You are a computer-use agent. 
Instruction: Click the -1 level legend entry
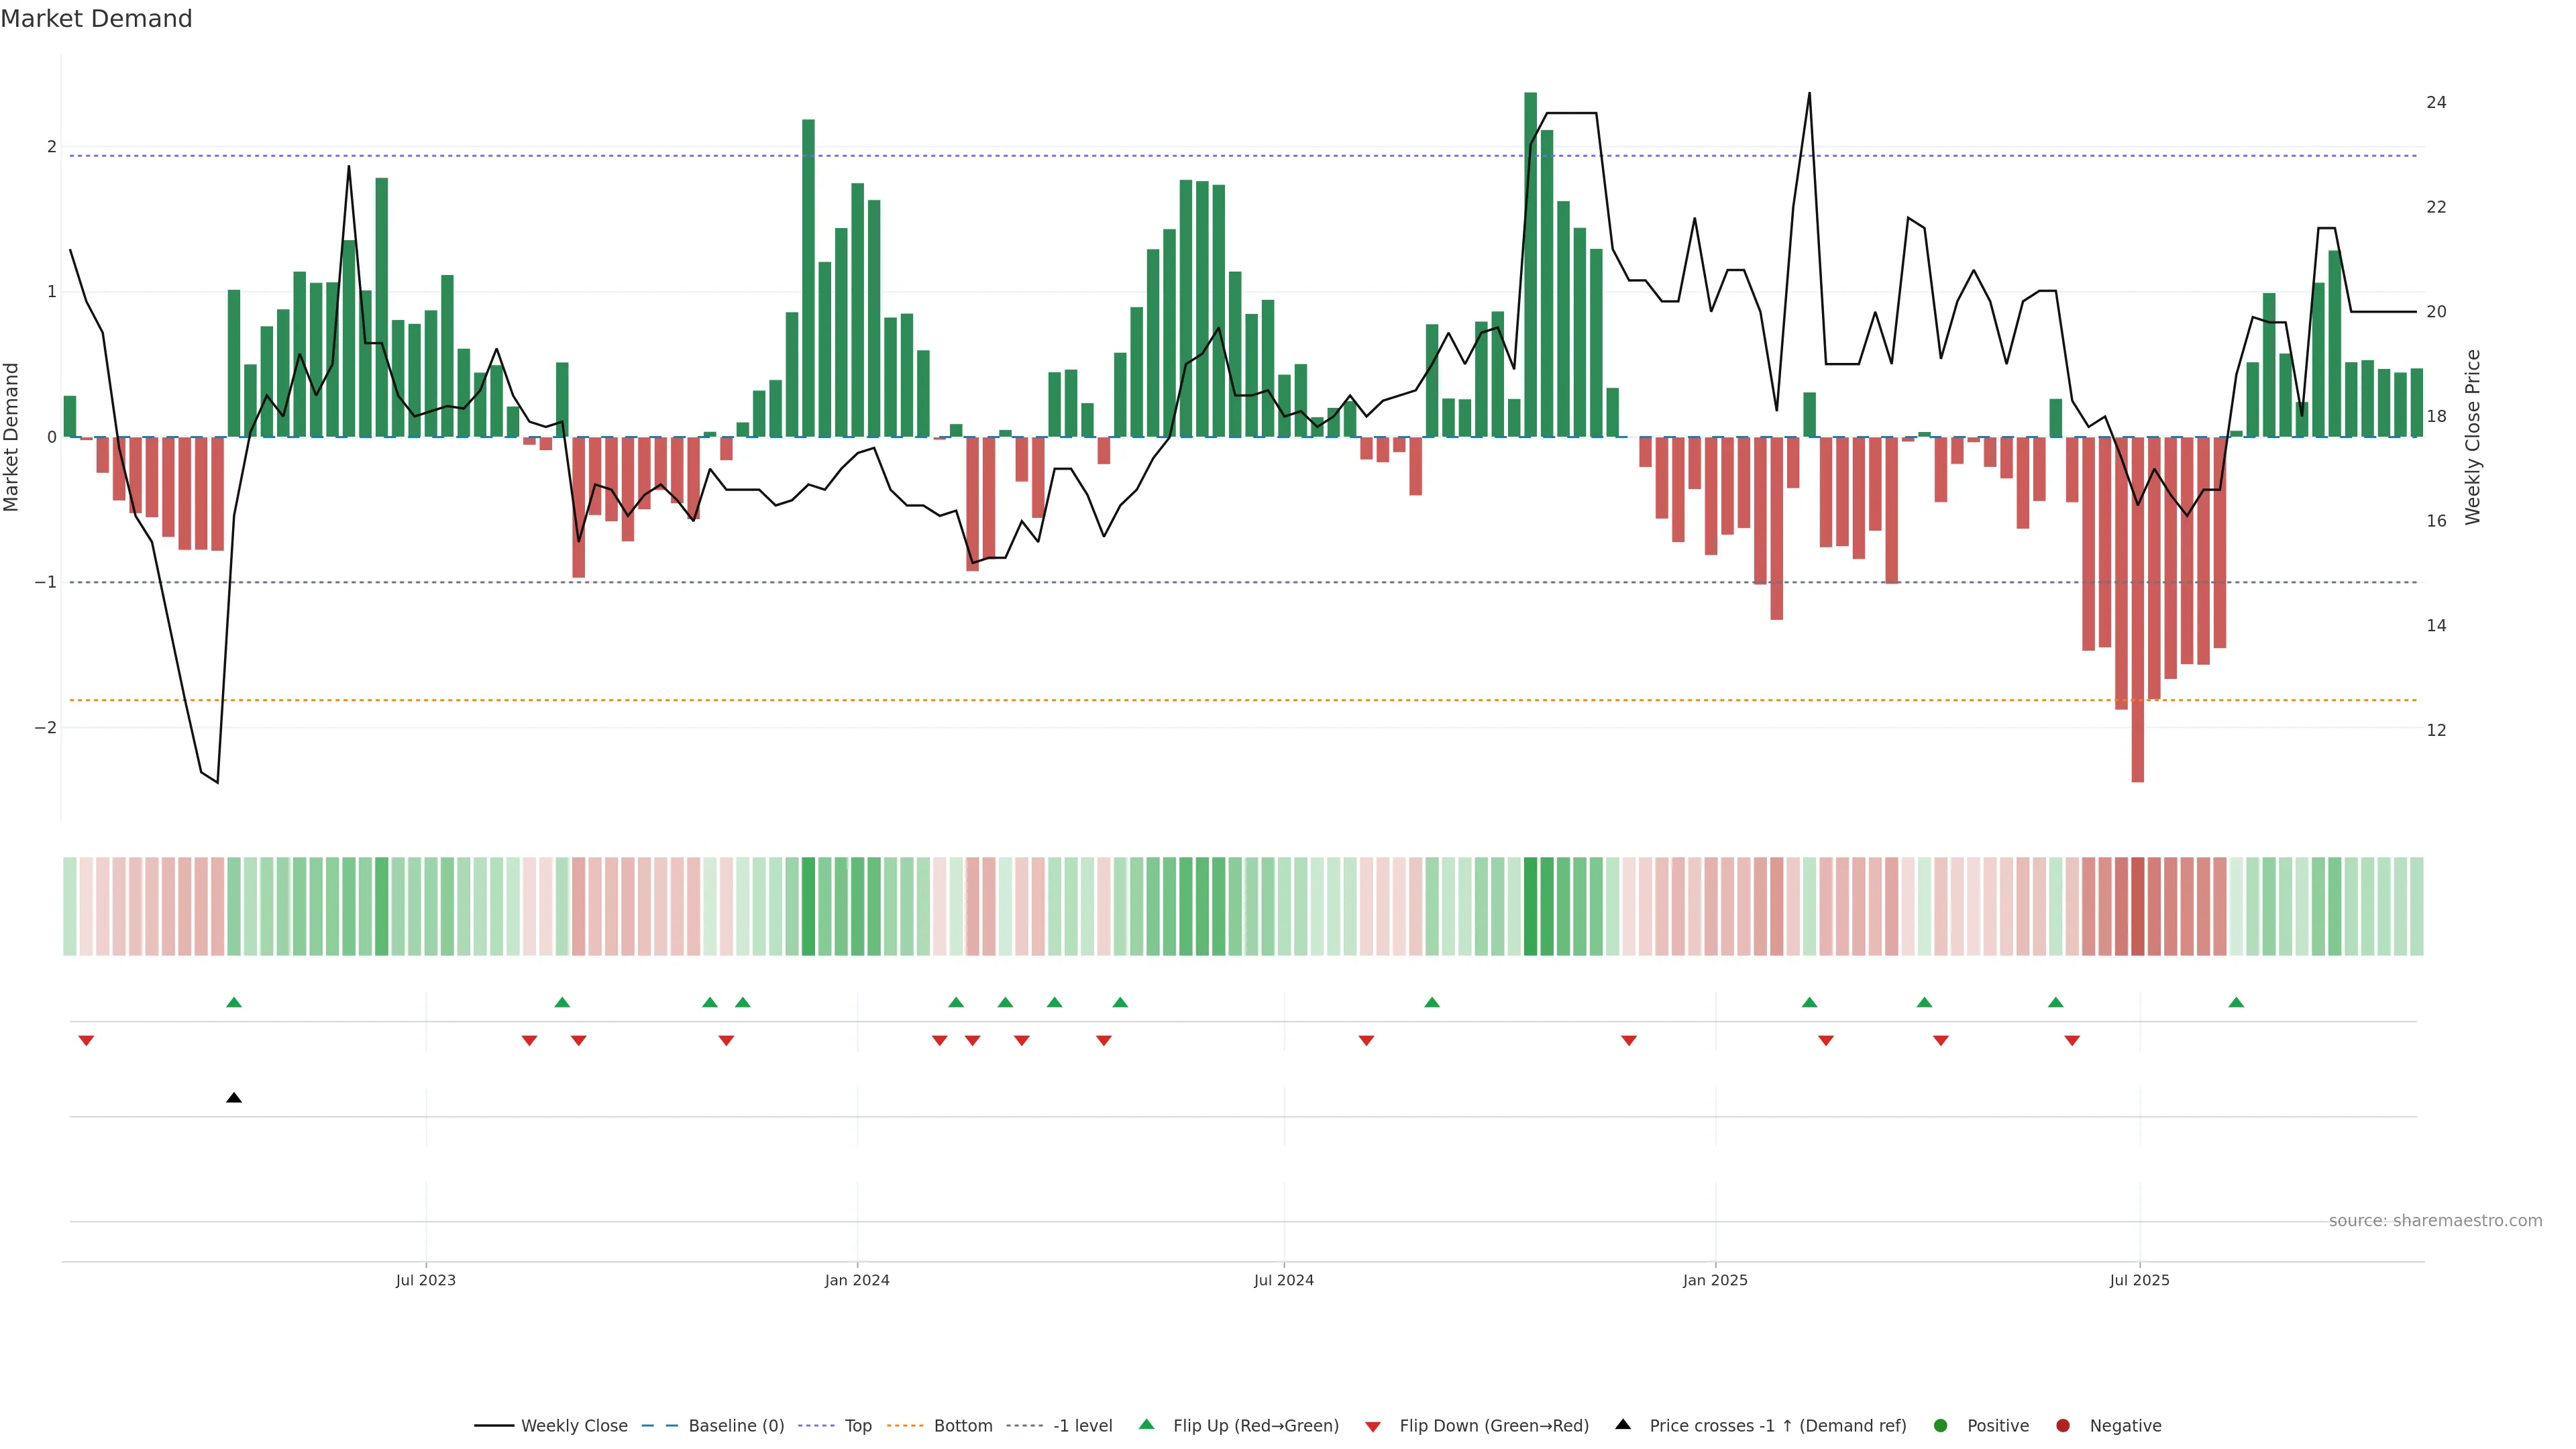[x=1082, y=1426]
